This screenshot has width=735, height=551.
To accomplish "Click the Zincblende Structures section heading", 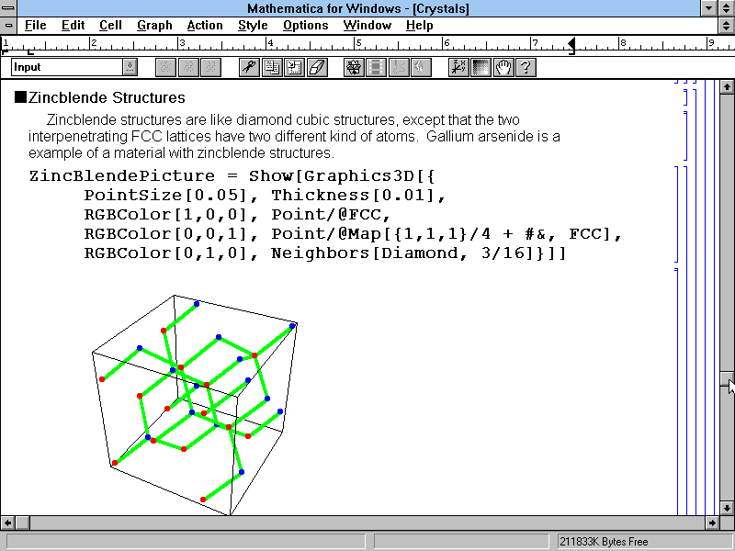I will pyautogui.click(x=107, y=97).
